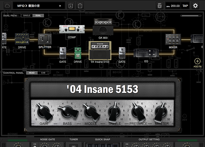
Task: Click the QUICK SNAP heading
Action: [102, 140]
